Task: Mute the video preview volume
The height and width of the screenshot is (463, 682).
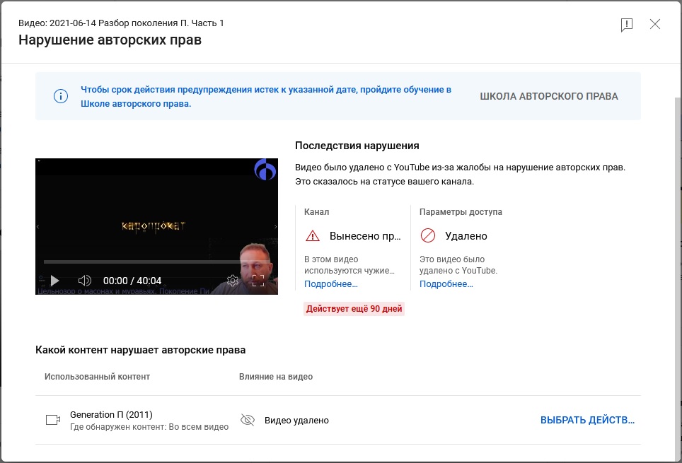Action: pyautogui.click(x=85, y=281)
